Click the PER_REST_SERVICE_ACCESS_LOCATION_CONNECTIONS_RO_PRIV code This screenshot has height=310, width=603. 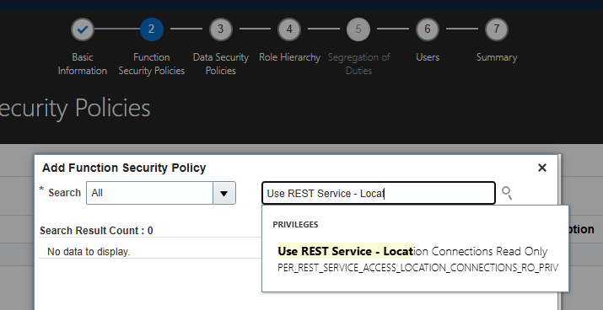pos(417,268)
